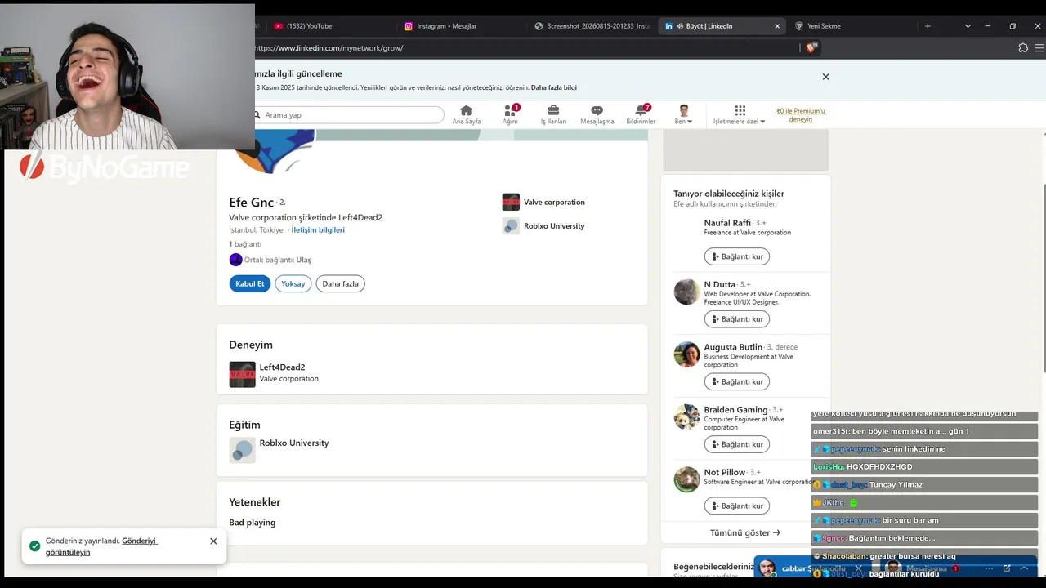Open a new browser tab
The height and width of the screenshot is (588, 1046).
(x=928, y=26)
